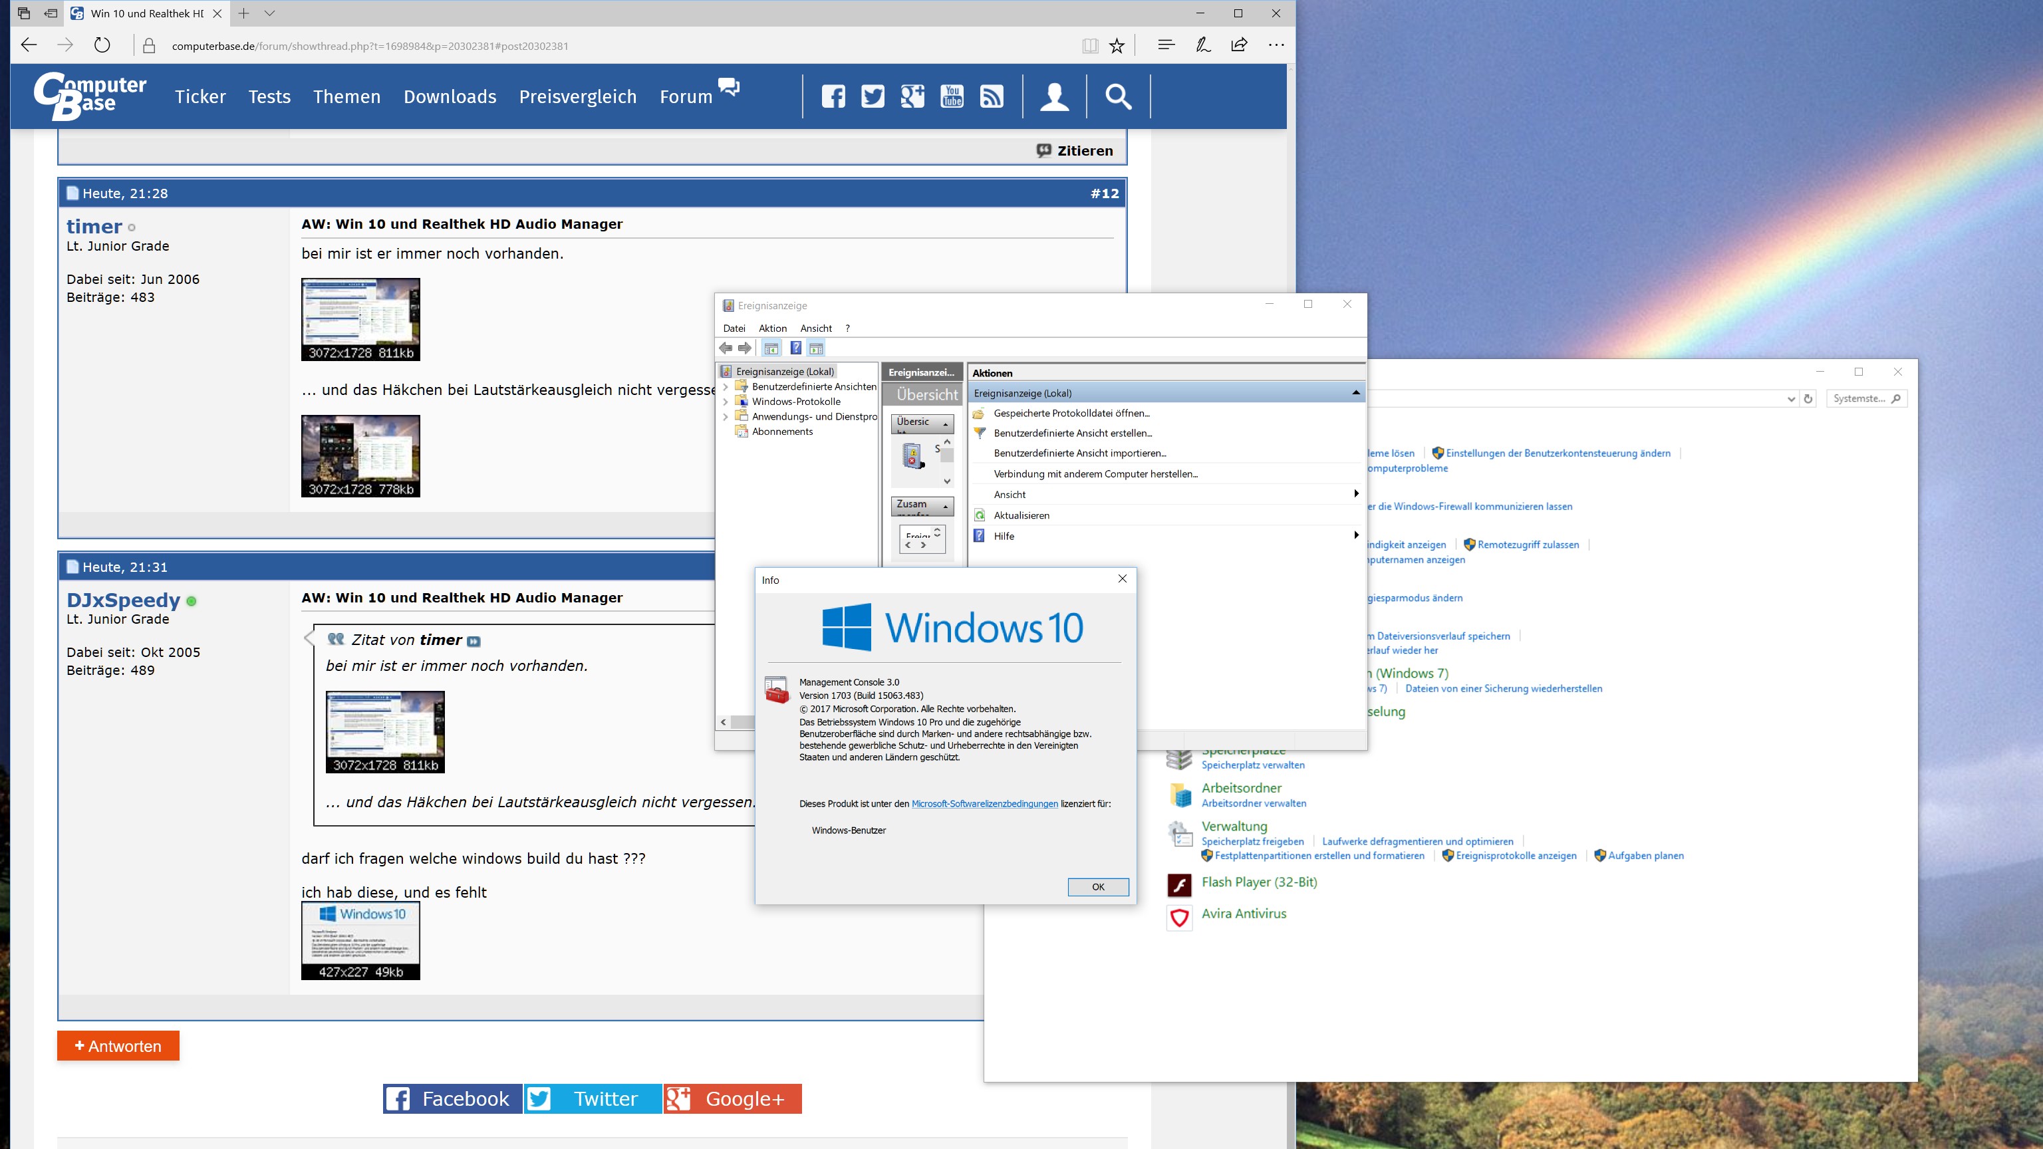Click the Systemsteuerung search input field
The image size is (2043, 1149).
[1858, 399]
